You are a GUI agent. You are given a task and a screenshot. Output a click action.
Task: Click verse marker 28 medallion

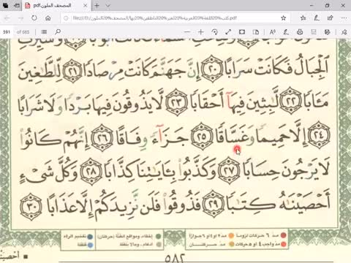point(91,171)
